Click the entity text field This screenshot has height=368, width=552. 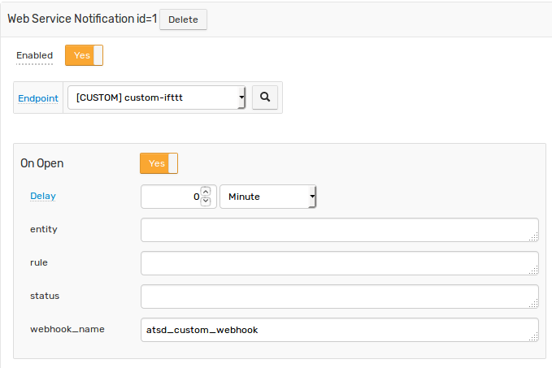point(340,230)
